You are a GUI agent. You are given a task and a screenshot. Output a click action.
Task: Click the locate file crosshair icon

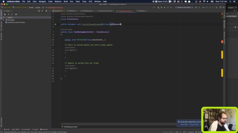coord(39,11)
